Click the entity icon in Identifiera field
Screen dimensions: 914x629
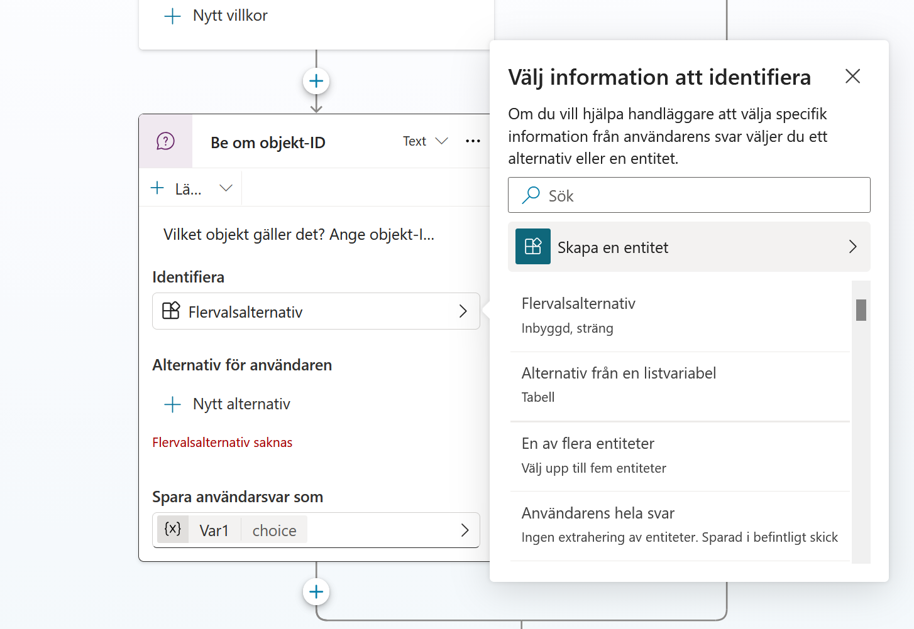(171, 311)
